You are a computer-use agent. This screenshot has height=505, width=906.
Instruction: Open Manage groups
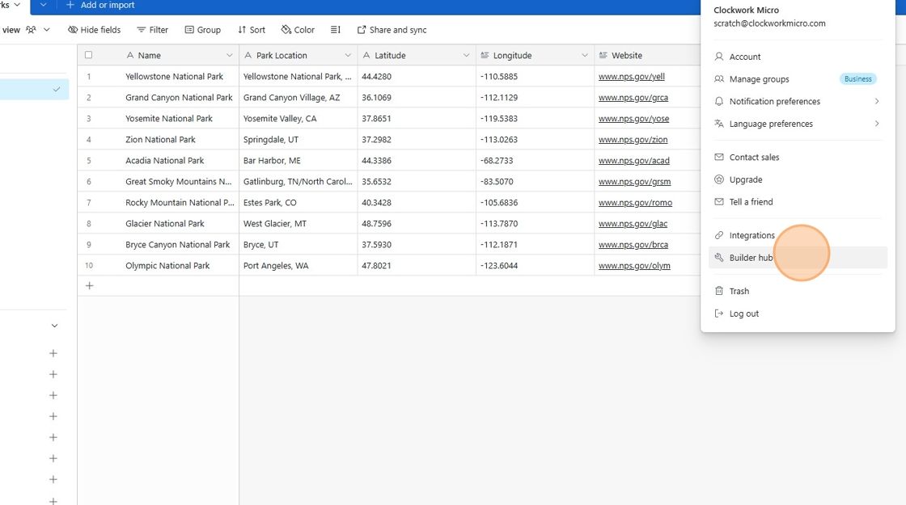point(798,79)
